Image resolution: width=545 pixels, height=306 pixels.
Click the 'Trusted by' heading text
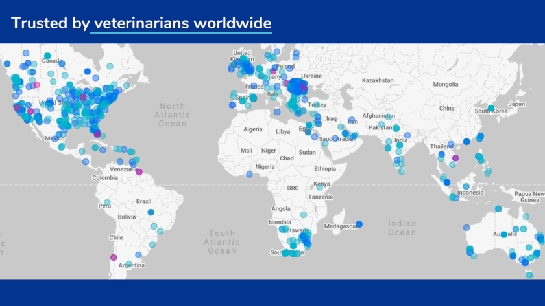50,23
